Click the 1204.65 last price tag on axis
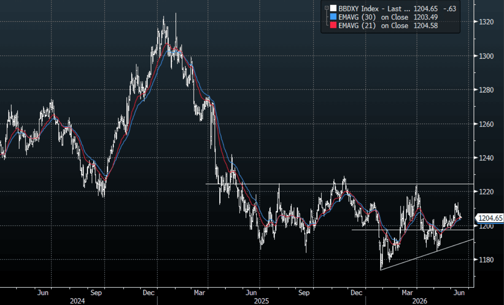The width and height of the screenshot is (504, 305). [x=490, y=218]
